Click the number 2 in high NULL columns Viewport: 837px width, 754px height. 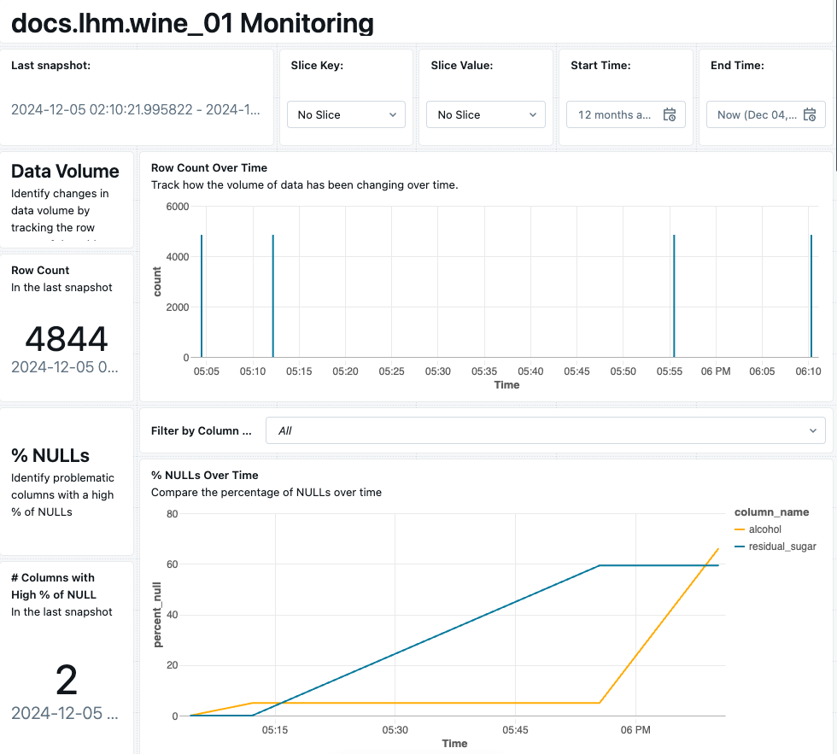pyautogui.click(x=67, y=680)
